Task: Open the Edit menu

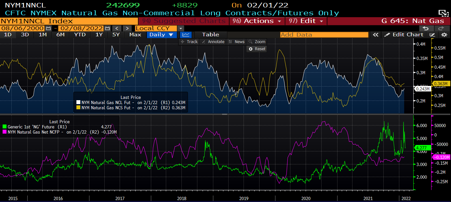Action: click(306, 21)
